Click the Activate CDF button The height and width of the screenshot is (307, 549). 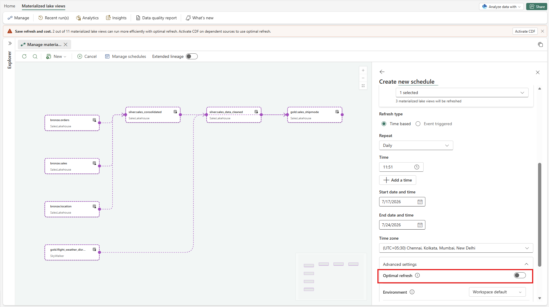pyautogui.click(x=525, y=31)
